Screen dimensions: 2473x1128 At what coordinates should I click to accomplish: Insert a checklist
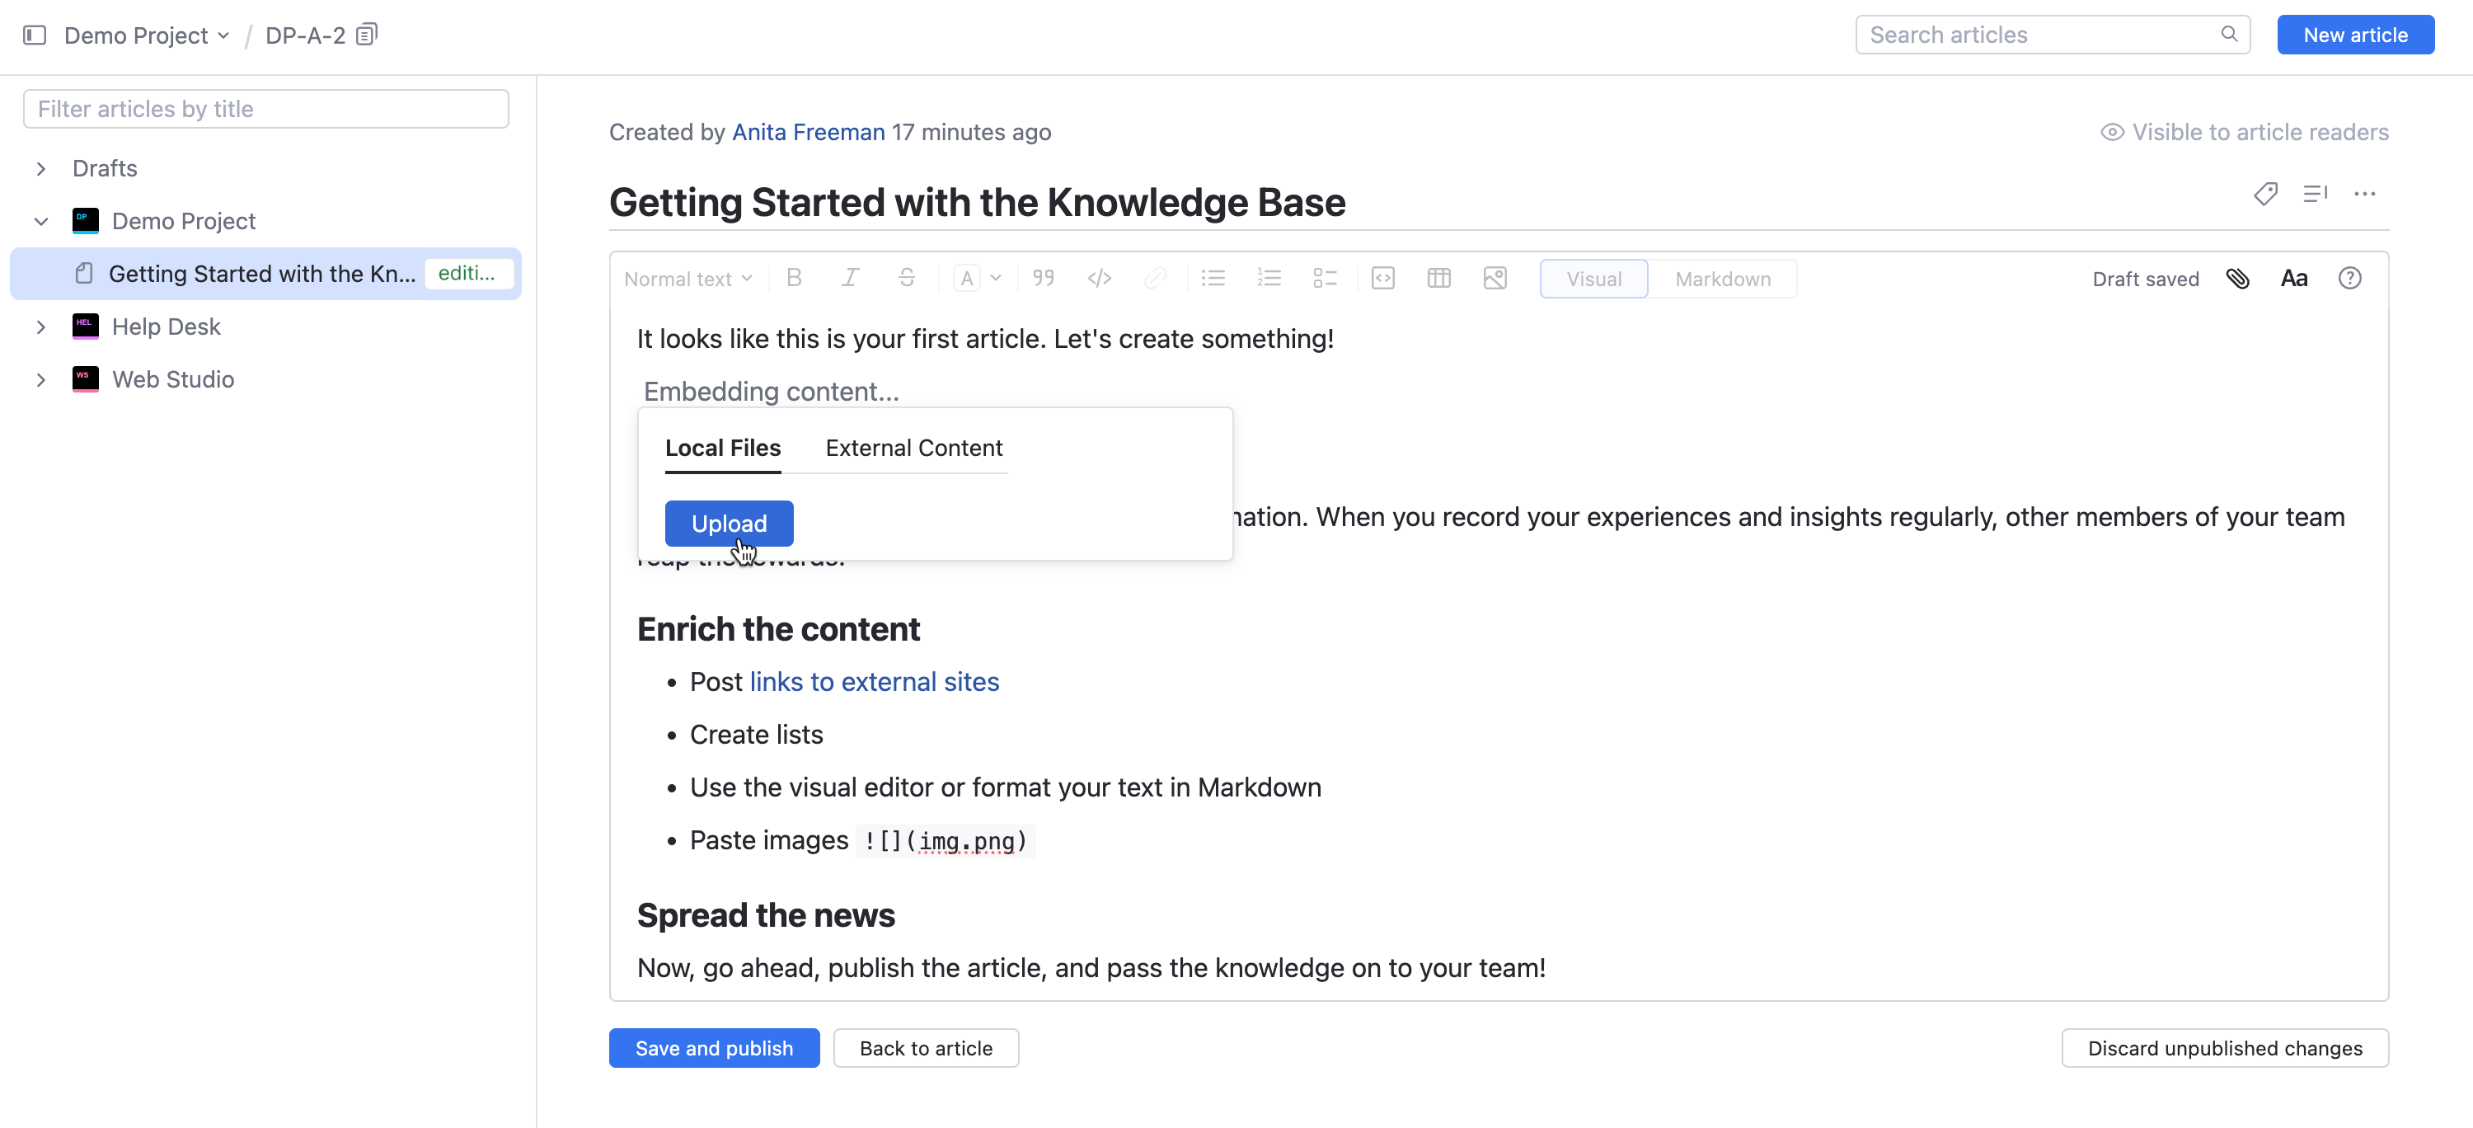point(1325,279)
